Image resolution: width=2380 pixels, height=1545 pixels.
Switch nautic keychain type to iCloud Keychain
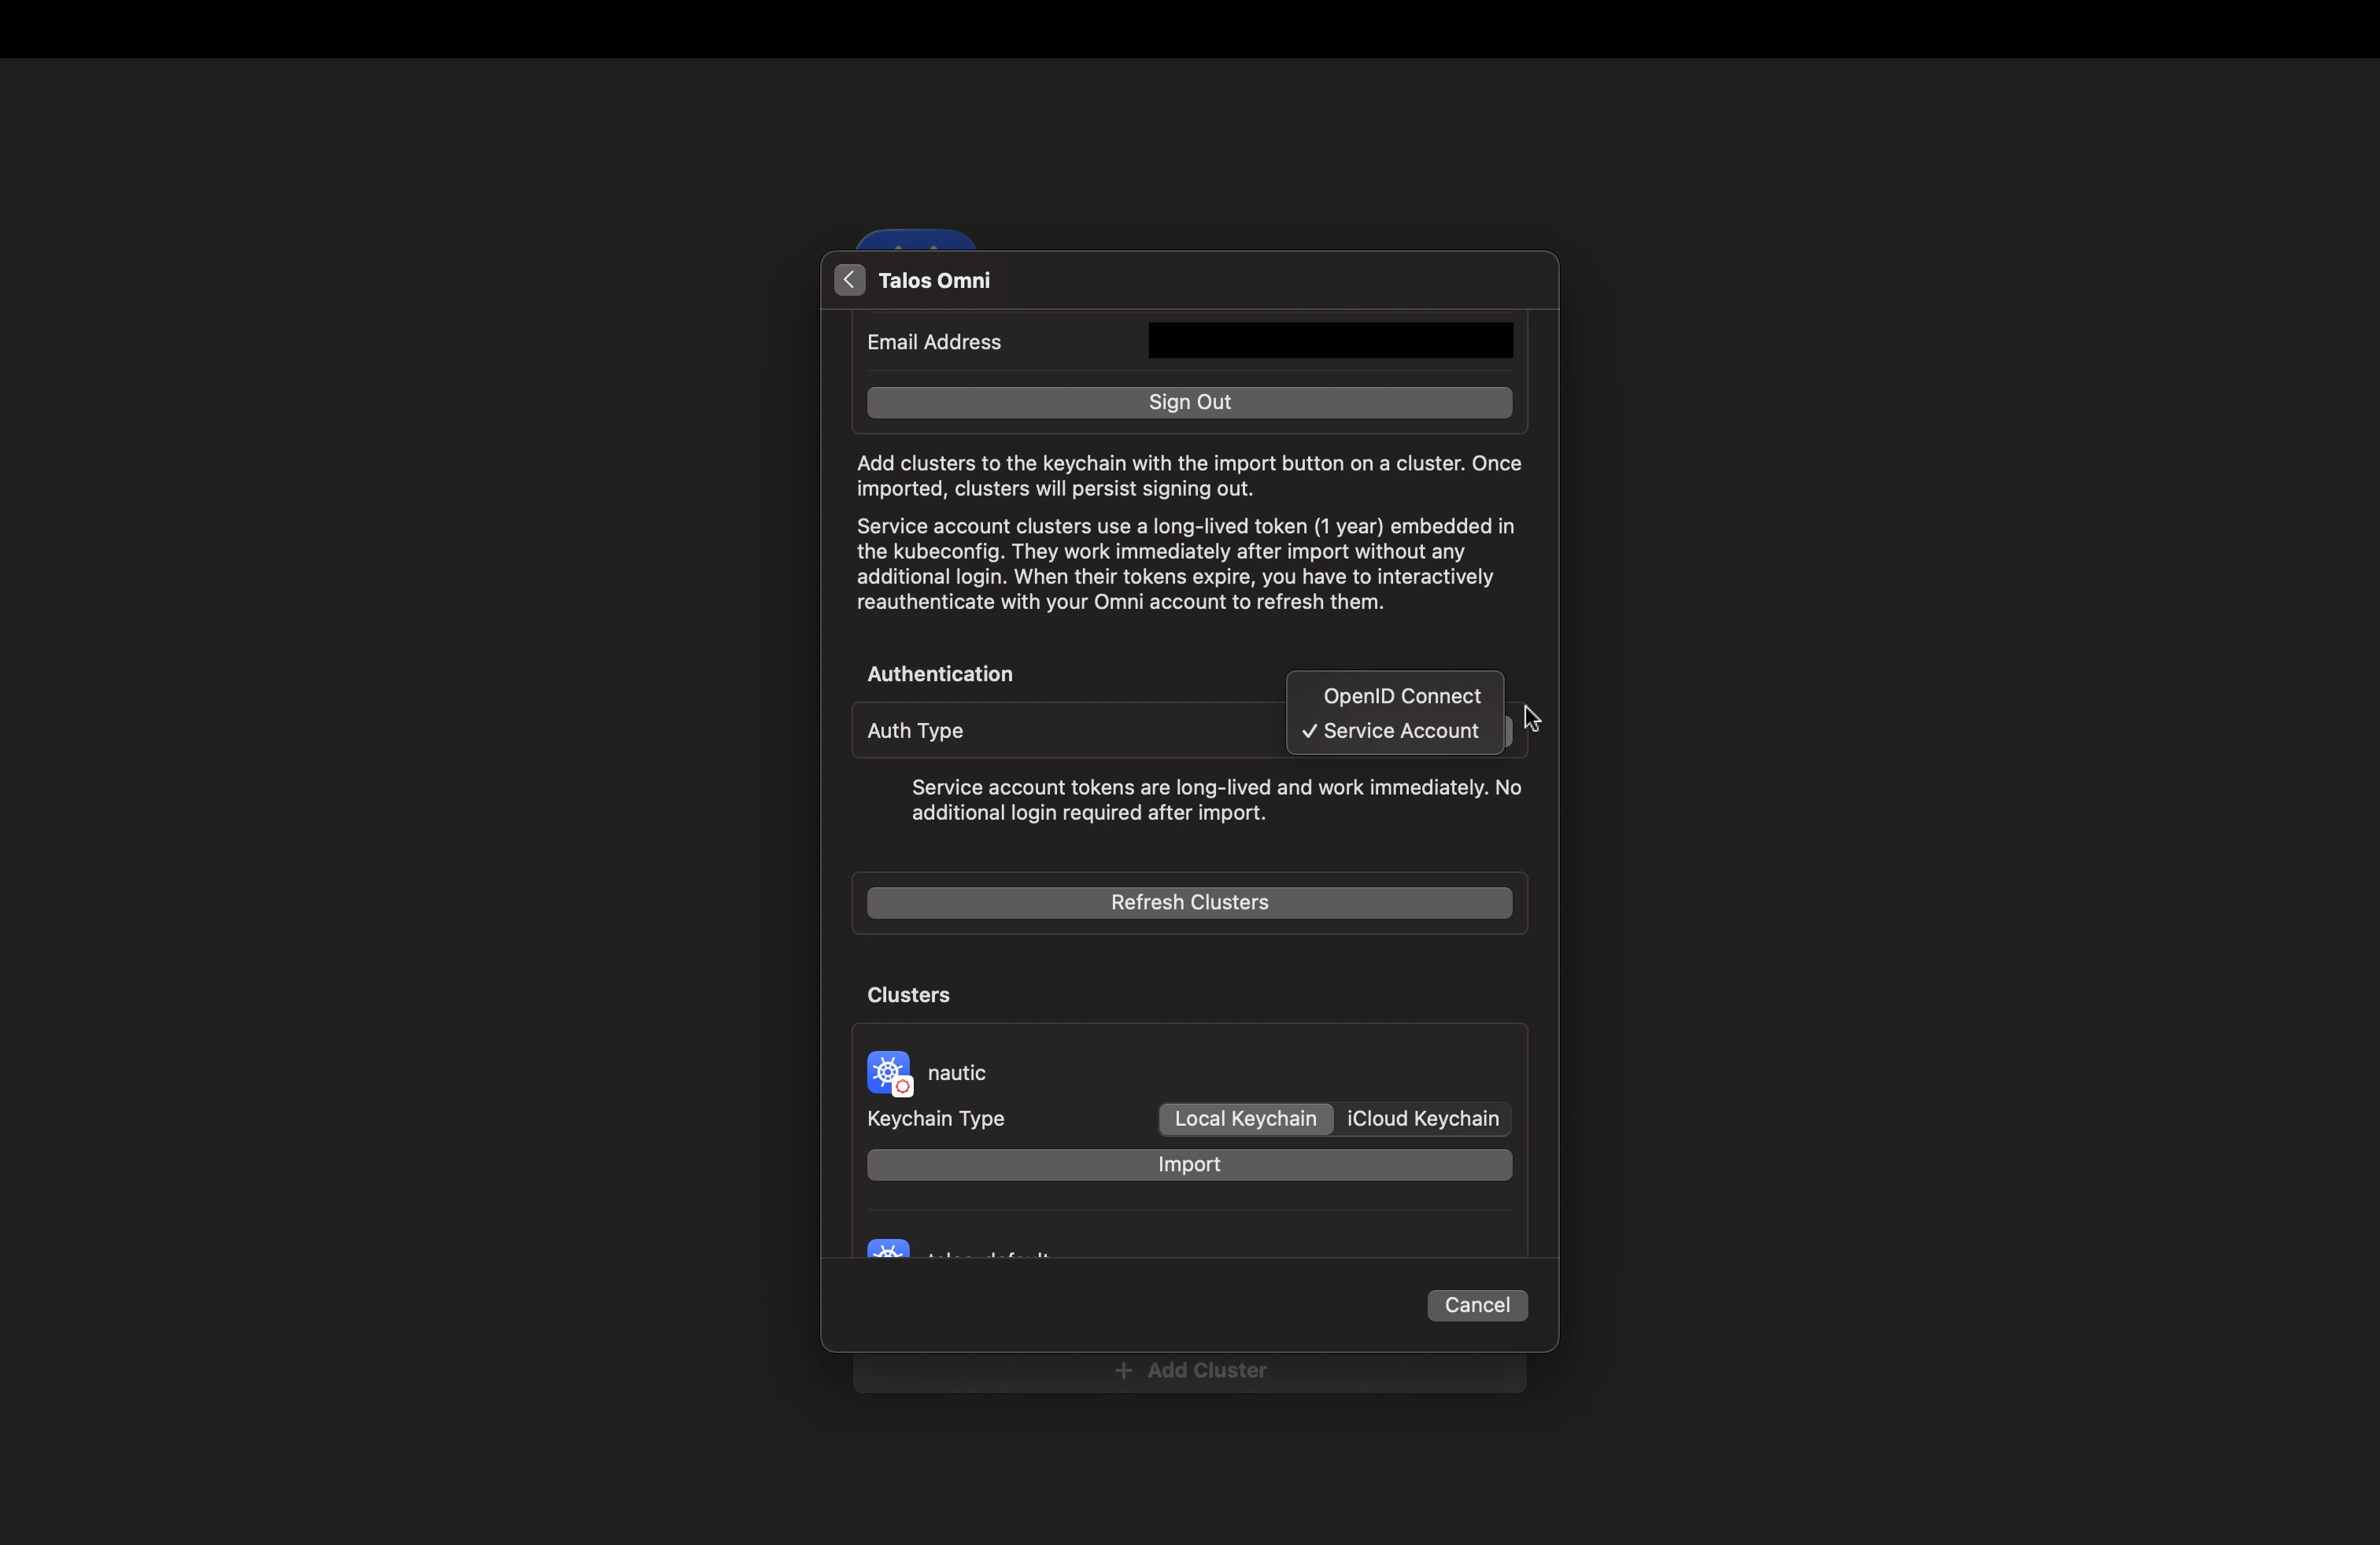(x=1422, y=1119)
